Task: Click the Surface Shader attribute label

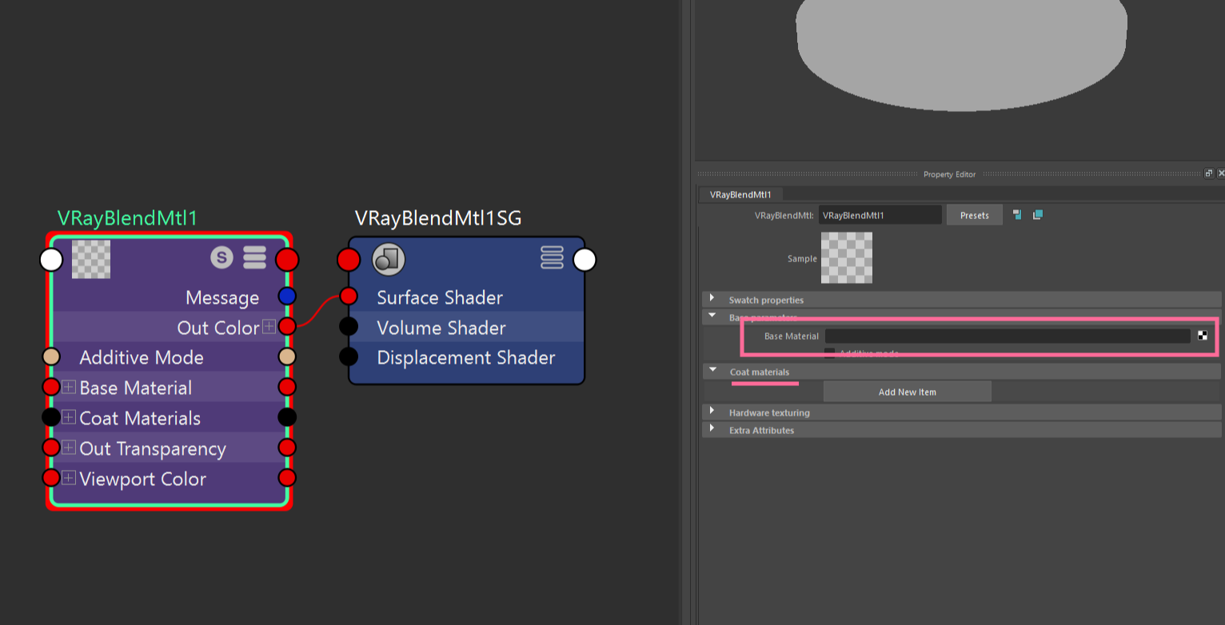Action: [440, 297]
